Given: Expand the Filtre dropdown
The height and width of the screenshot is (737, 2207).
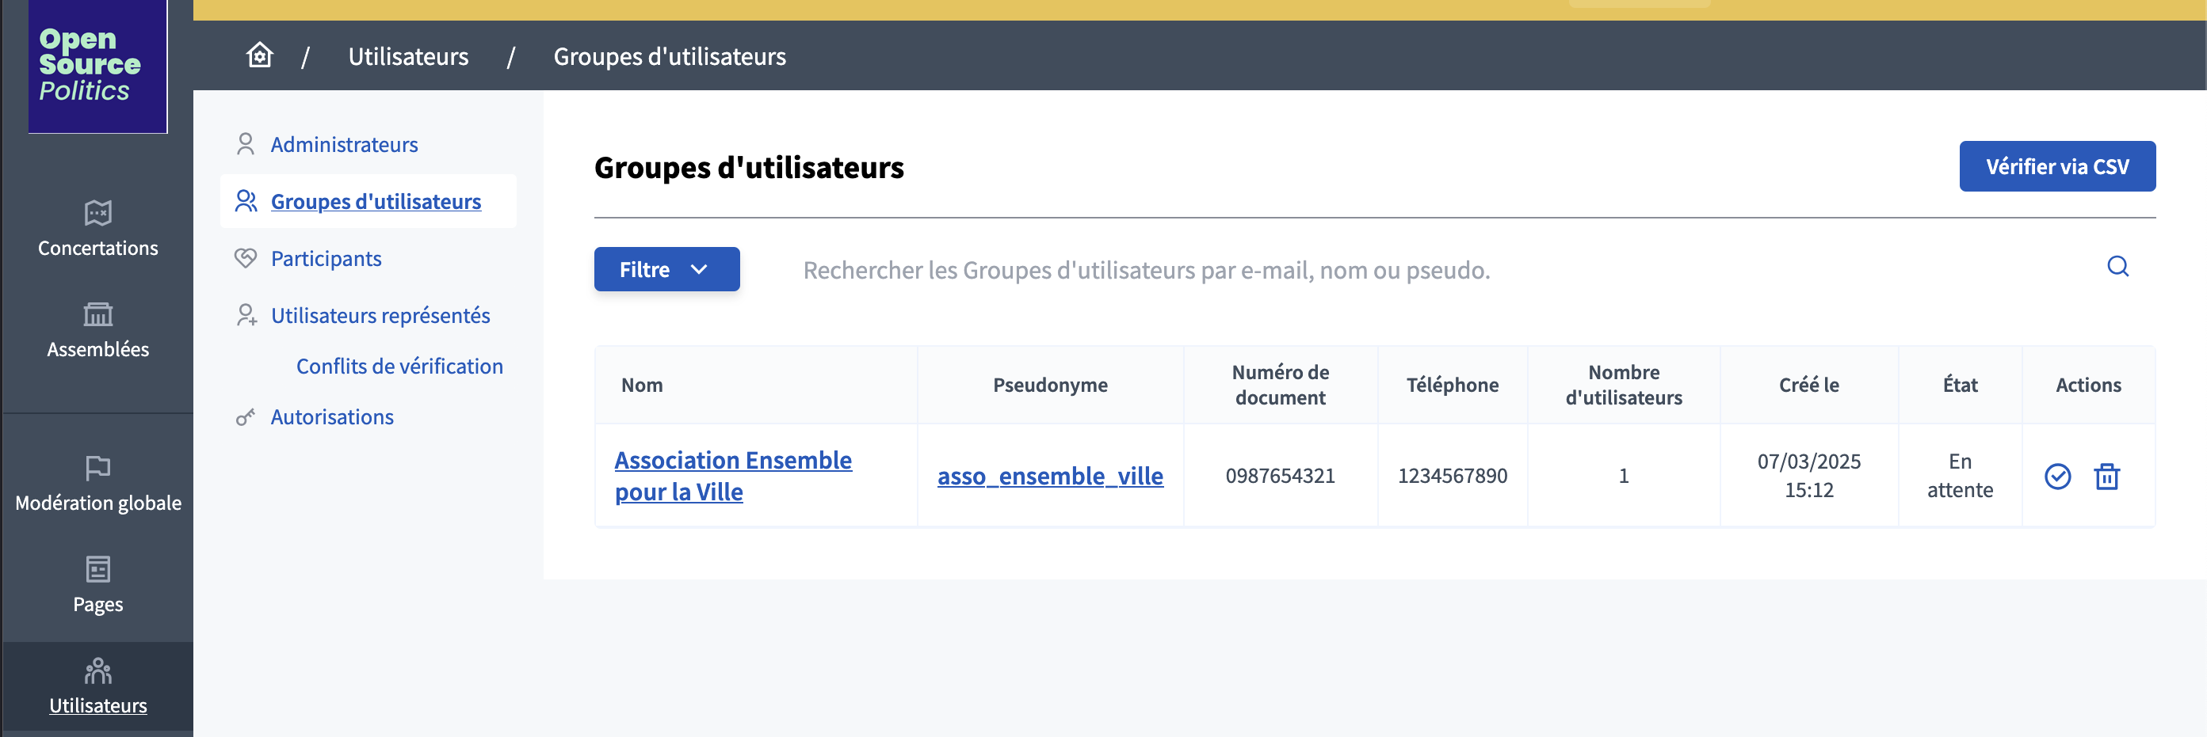Looking at the screenshot, I should pos(666,269).
